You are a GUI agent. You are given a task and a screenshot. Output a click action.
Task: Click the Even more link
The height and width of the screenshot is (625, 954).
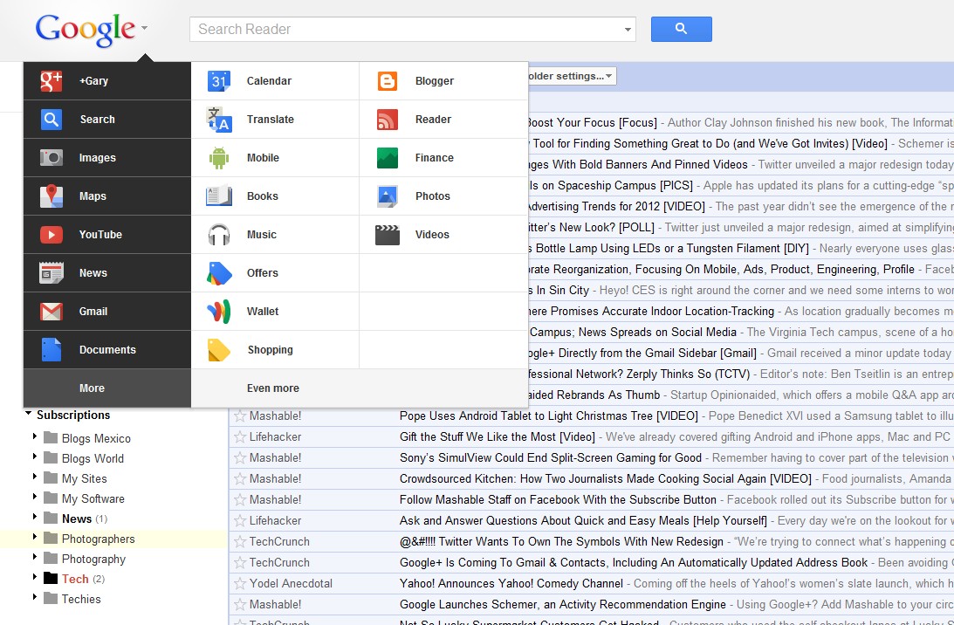pos(272,388)
